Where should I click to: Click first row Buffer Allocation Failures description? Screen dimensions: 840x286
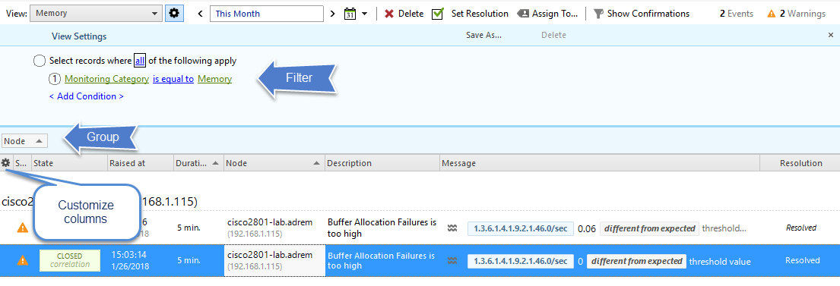382,228
